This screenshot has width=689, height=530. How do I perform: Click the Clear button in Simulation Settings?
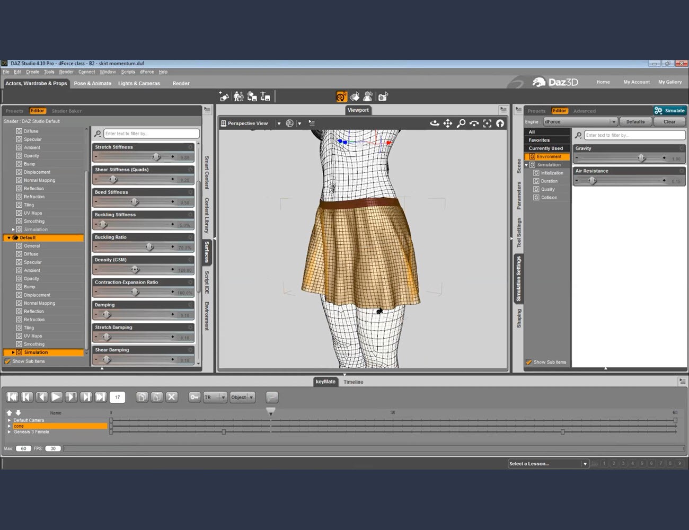pyautogui.click(x=669, y=121)
